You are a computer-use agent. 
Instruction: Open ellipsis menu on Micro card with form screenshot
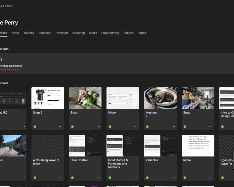point(136,127)
